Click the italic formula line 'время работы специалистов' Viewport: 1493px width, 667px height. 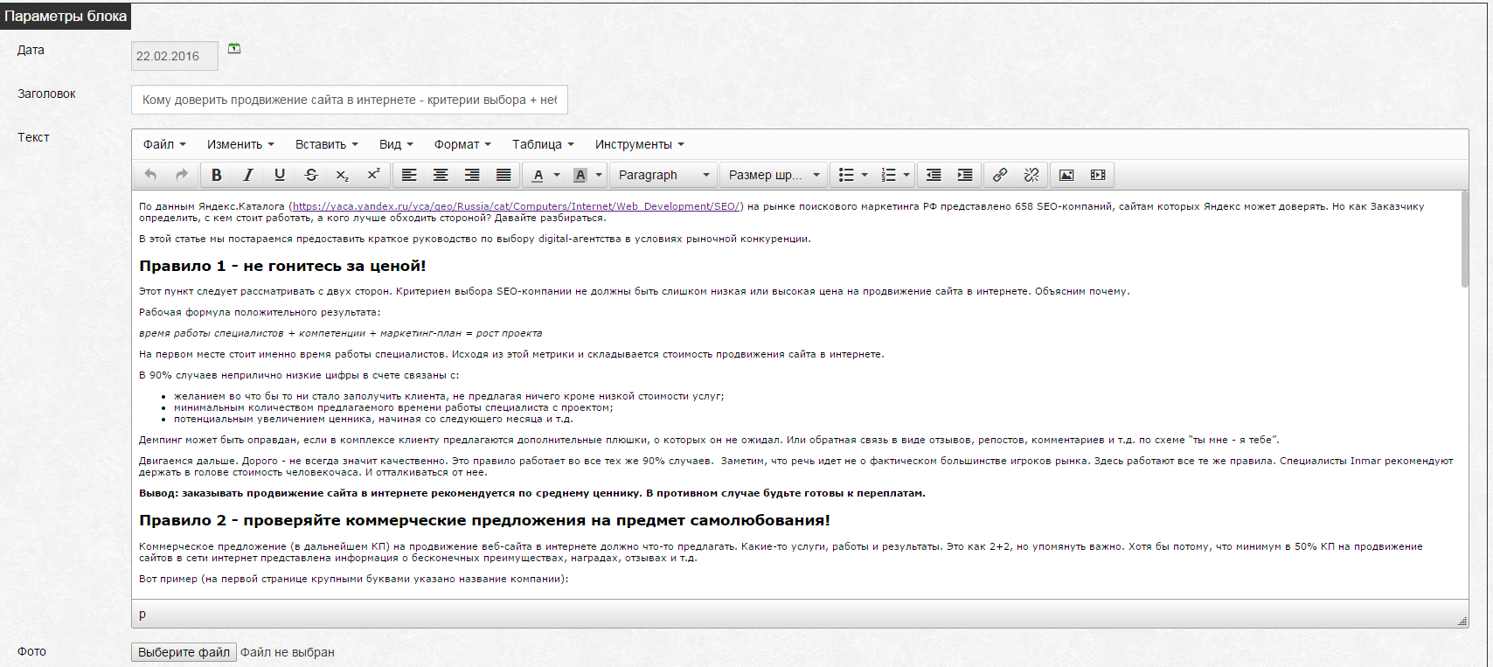click(x=340, y=333)
